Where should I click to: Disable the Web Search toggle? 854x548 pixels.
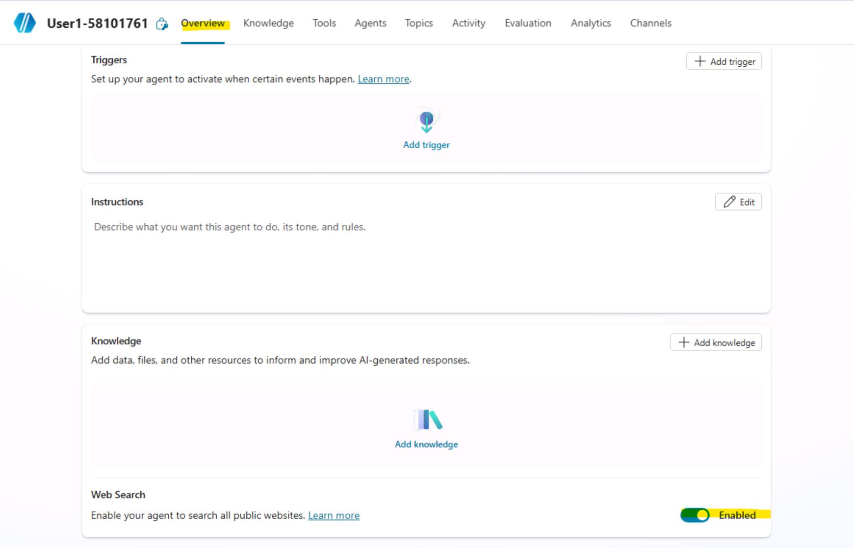695,515
